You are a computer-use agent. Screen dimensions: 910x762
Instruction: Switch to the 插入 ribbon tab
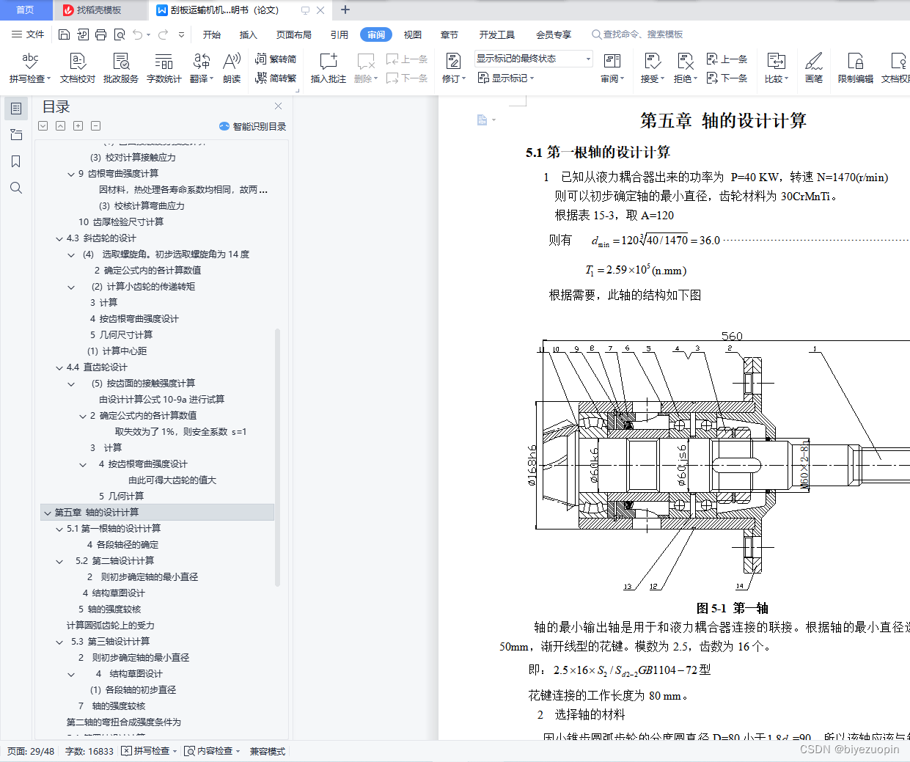click(248, 34)
